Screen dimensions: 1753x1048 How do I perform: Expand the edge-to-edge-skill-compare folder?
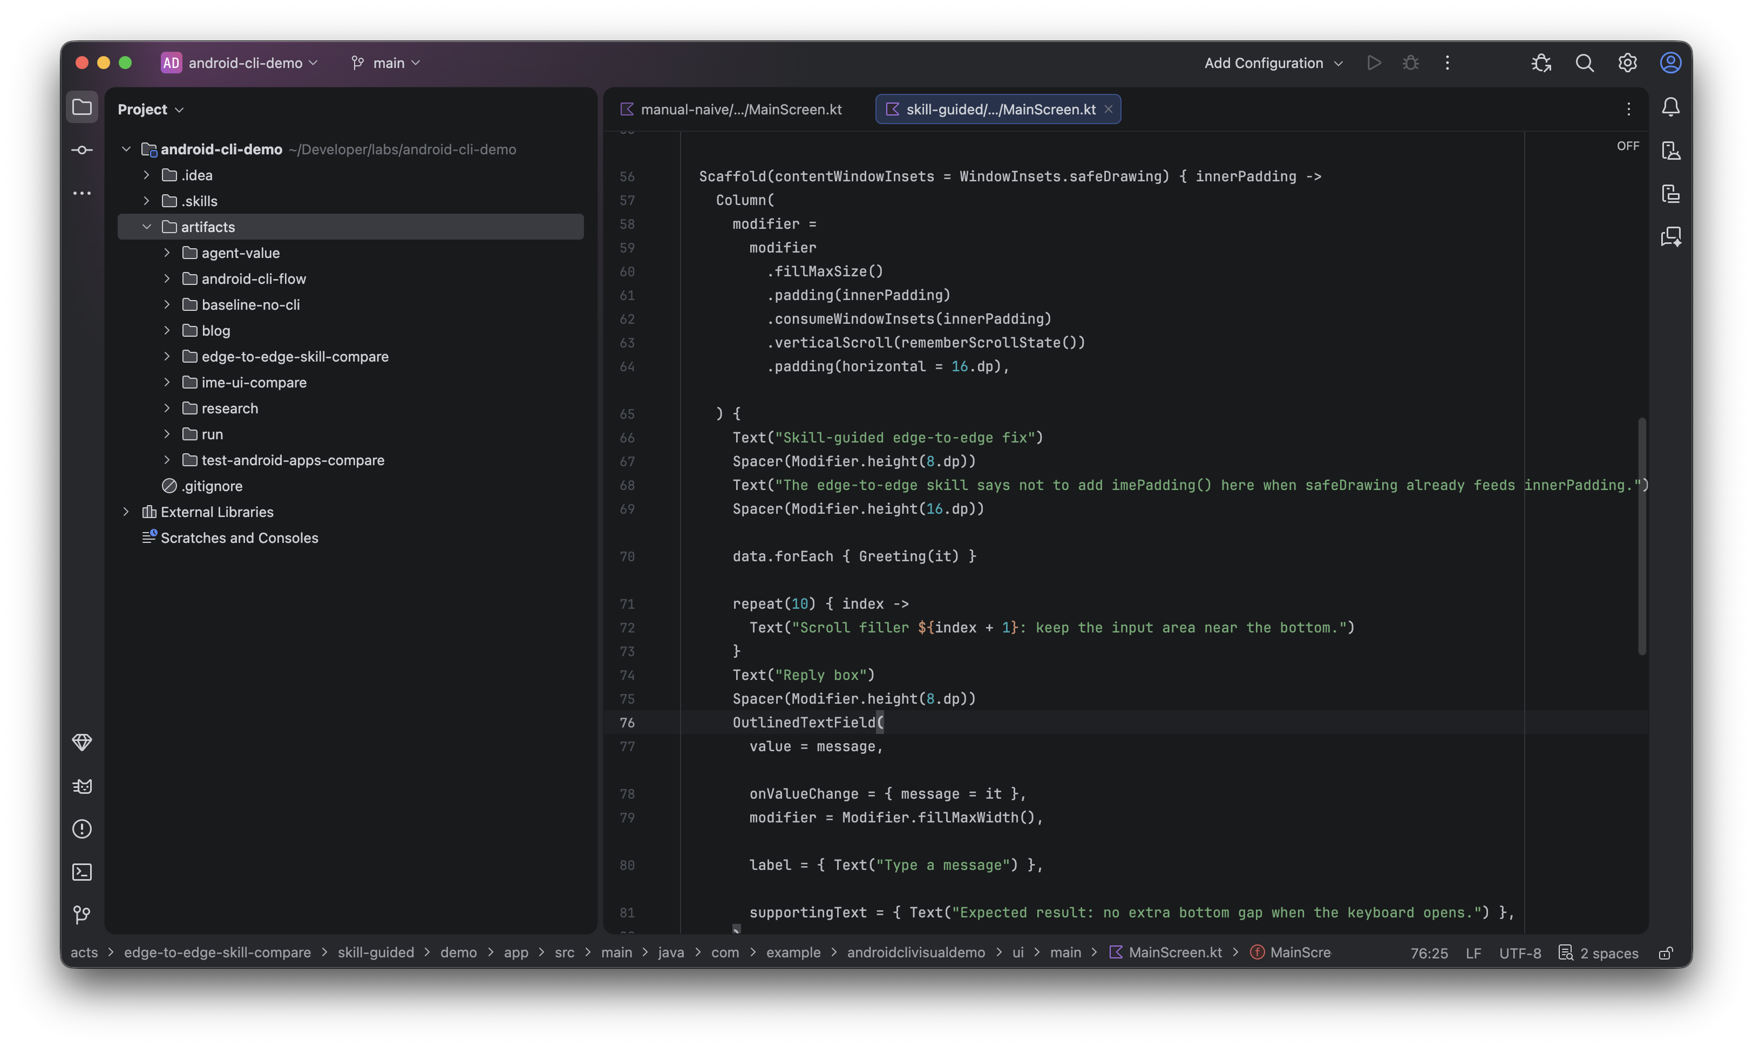point(167,357)
